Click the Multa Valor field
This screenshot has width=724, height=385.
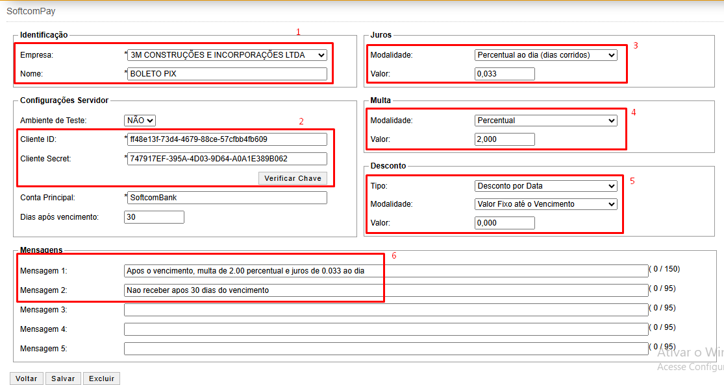[x=505, y=139]
